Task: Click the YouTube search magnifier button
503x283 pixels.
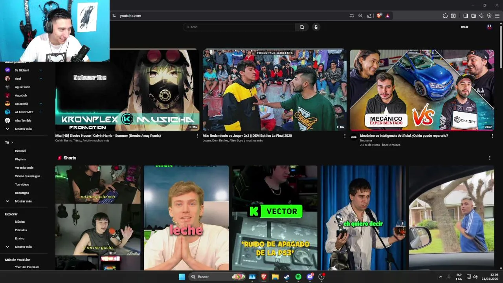Action: (x=302, y=27)
